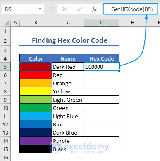
Task: Select row 2 header
Action: tap(5, 41)
